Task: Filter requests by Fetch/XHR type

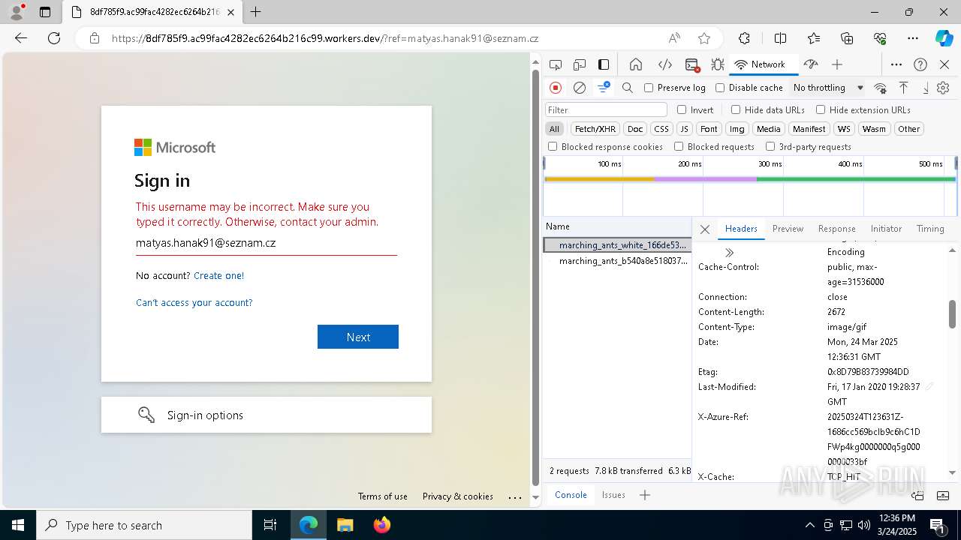Action: coord(595,129)
